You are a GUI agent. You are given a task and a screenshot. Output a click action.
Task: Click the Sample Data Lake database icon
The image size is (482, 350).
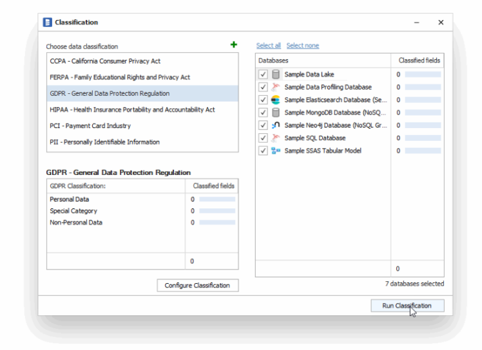point(276,75)
